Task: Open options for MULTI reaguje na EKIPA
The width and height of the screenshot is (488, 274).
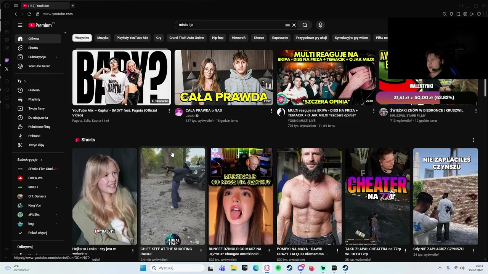Action: 374,111
